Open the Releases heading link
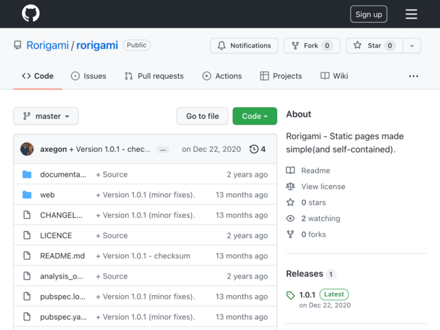This screenshot has width=440, height=330. [x=305, y=274]
